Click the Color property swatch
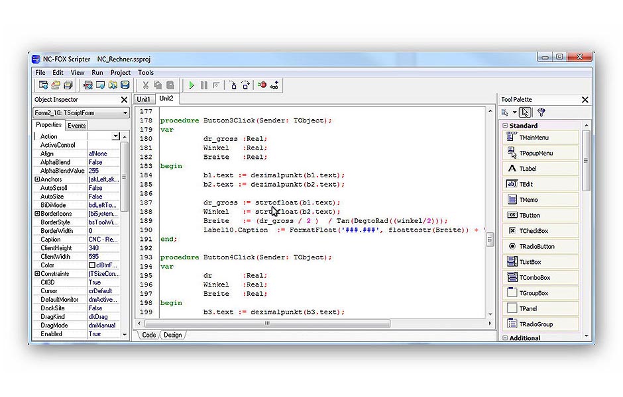The height and width of the screenshot is (397, 623). point(92,265)
